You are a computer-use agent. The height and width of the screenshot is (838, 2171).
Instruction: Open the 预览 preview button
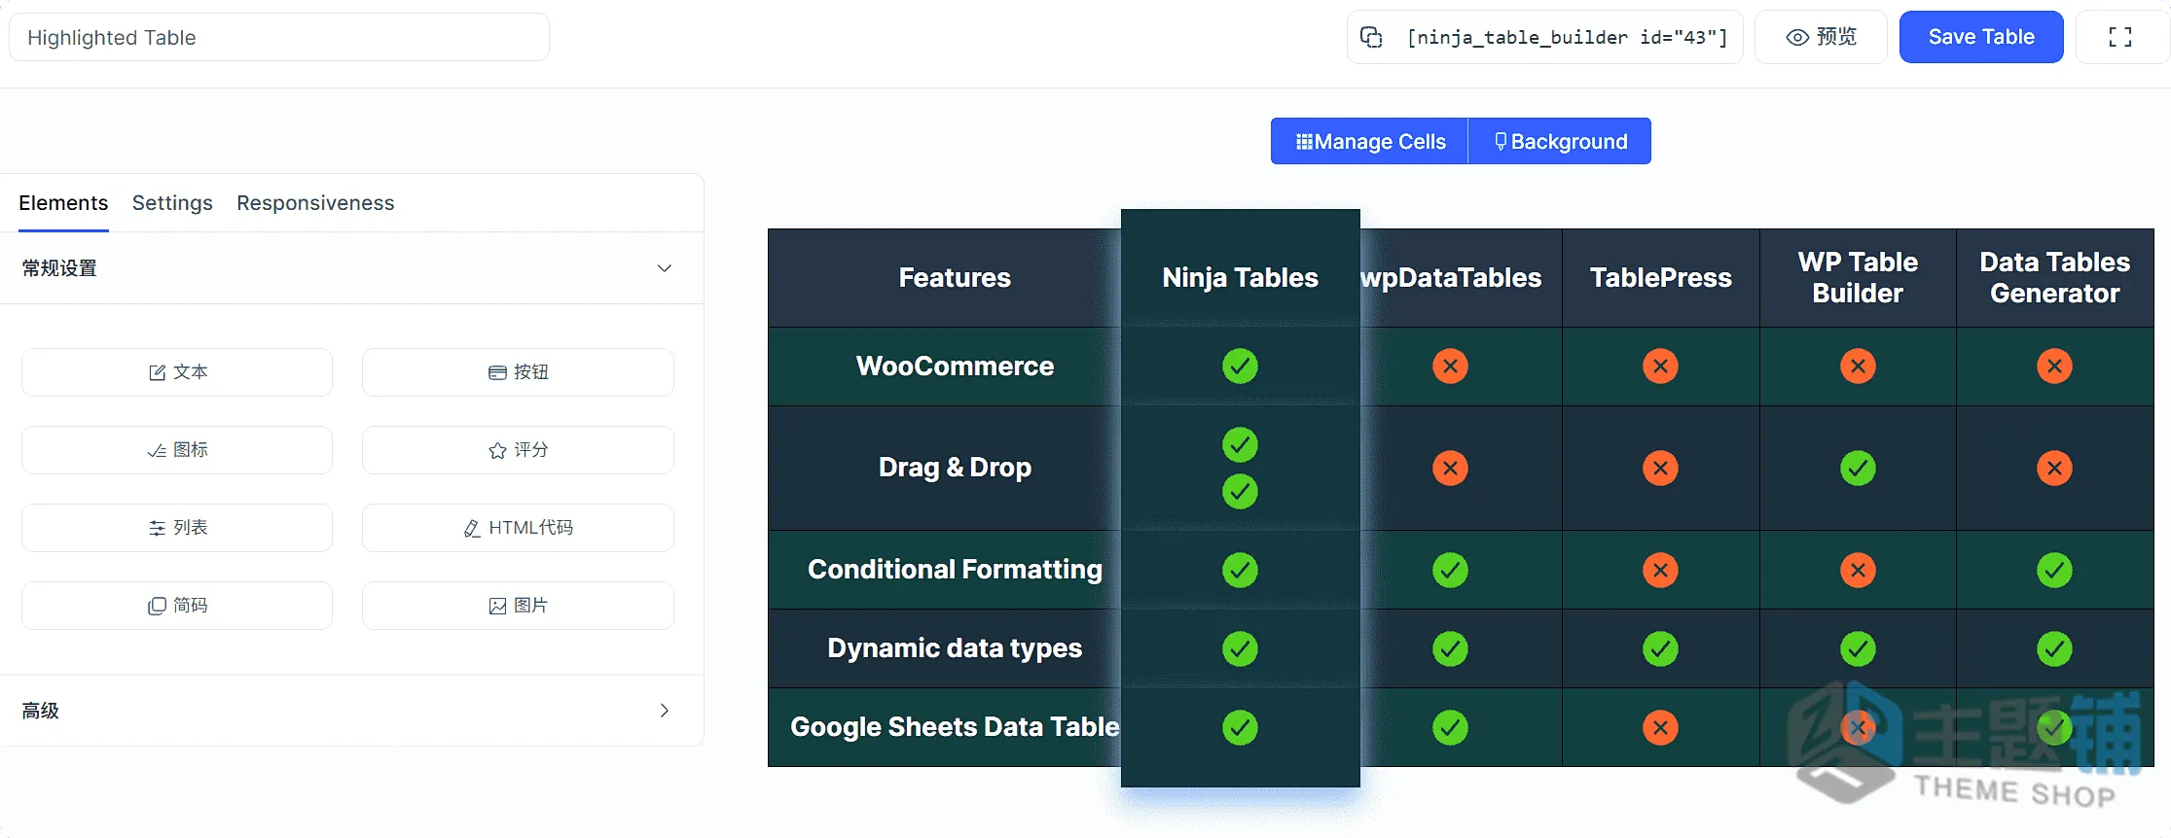[x=1821, y=37]
